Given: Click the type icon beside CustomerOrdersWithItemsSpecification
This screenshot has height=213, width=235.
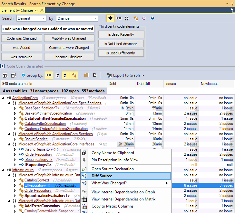Looking at the screenshot, I should pyautogui.click(x=21, y=129).
